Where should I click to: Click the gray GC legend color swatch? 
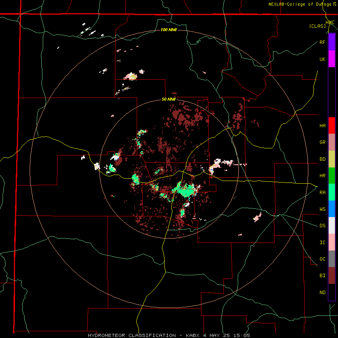coord(332,259)
